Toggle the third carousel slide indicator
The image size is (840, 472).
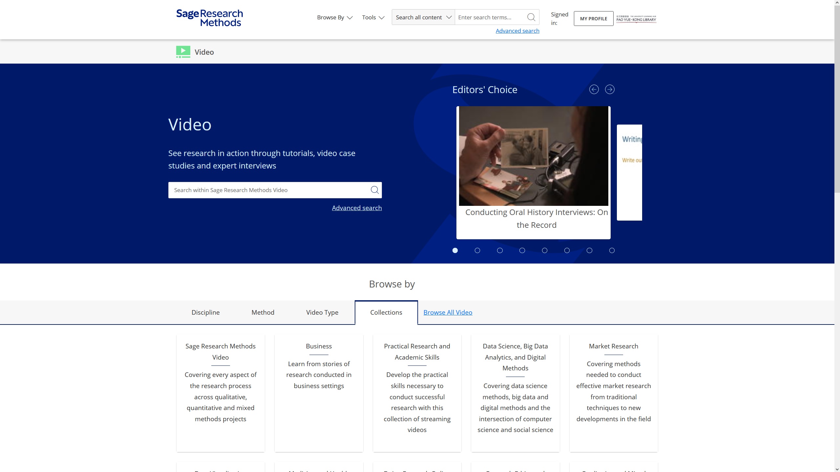tap(500, 250)
